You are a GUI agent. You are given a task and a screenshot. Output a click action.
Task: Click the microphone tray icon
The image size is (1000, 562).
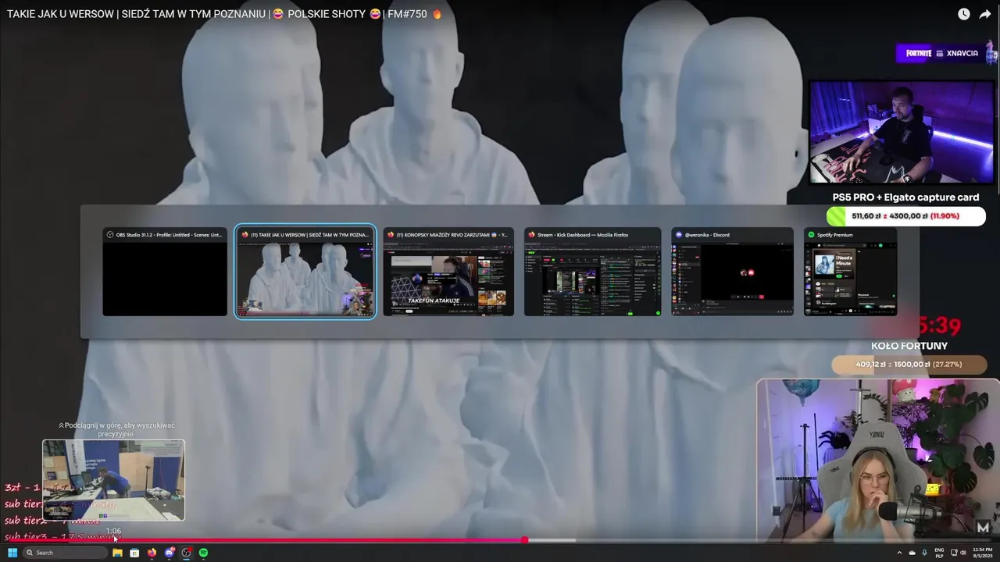(x=924, y=553)
